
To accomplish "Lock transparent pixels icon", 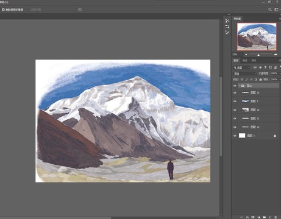I will tap(242, 80).
